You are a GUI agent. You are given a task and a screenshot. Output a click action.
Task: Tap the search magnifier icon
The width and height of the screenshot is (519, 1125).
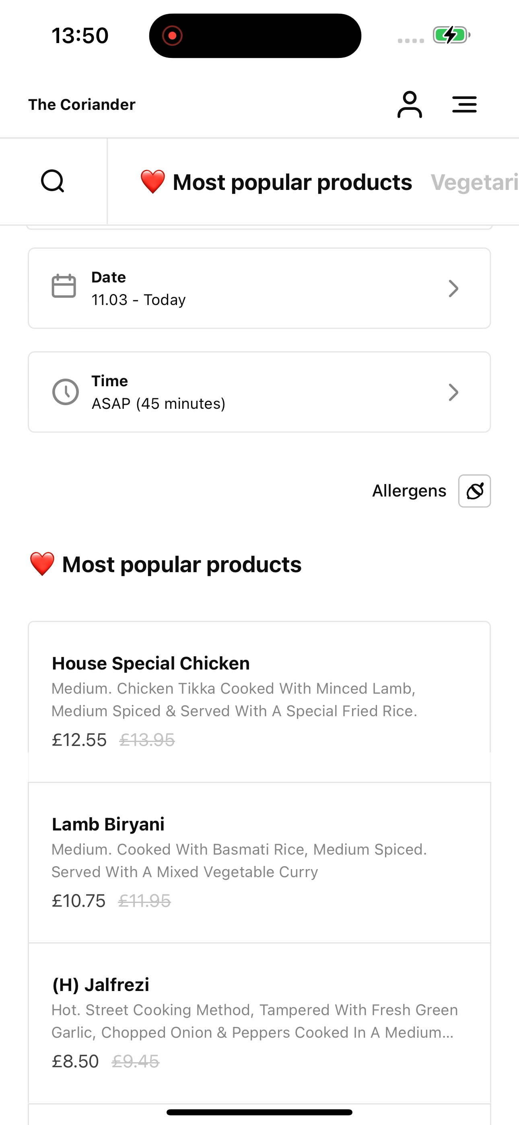(x=53, y=181)
